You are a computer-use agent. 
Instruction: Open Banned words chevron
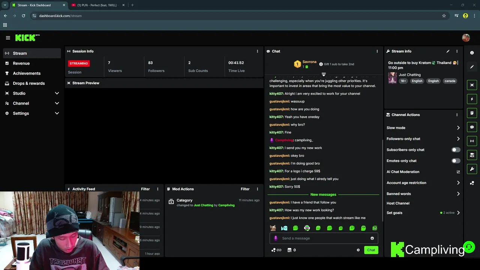pos(458,194)
